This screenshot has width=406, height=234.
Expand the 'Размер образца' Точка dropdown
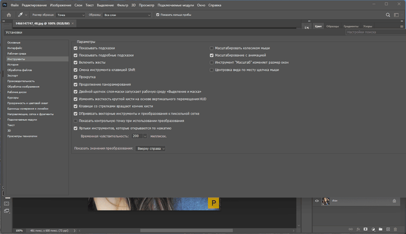pos(70,15)
